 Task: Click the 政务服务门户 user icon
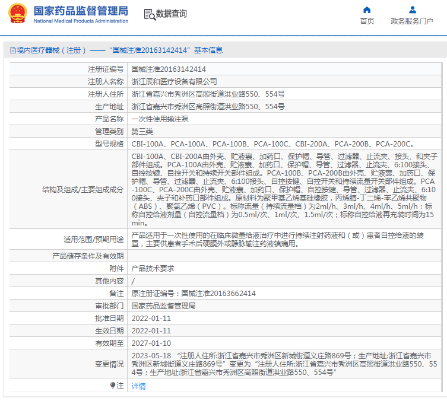click(412, 10)
